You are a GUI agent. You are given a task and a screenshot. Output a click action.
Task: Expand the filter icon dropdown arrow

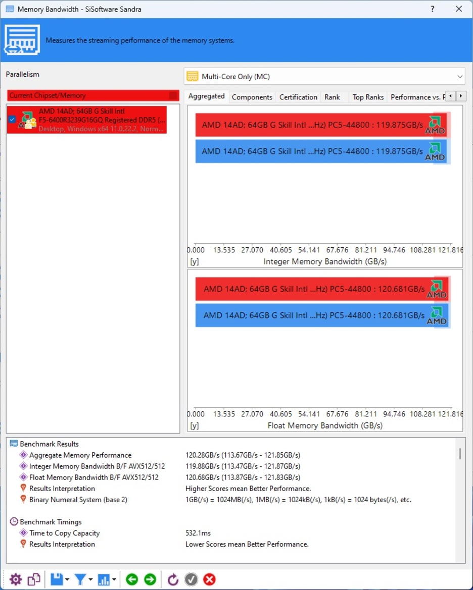91,580
